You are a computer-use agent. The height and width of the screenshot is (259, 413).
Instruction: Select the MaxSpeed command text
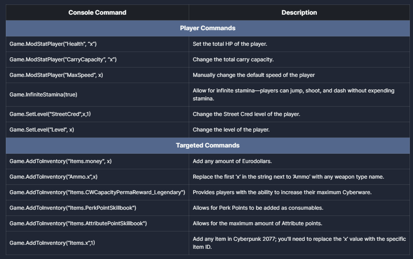pos(56,75)
